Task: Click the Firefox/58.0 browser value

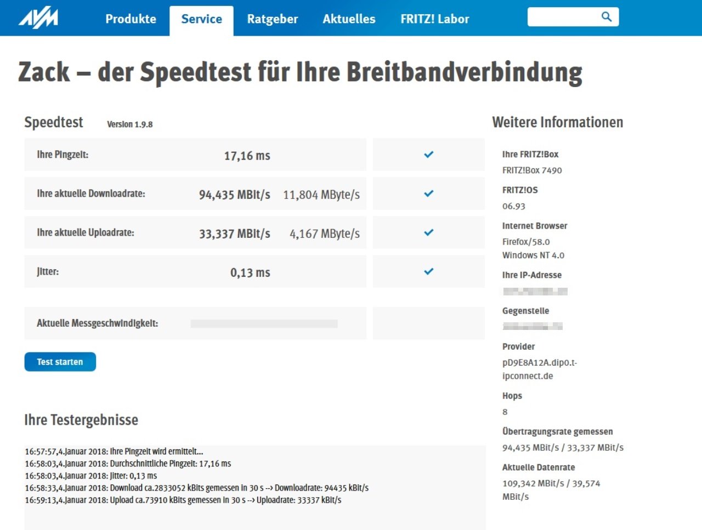Action: click(526, 242)
